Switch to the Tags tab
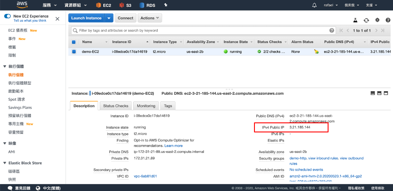 pyautogui.click(x=168, y=106)
